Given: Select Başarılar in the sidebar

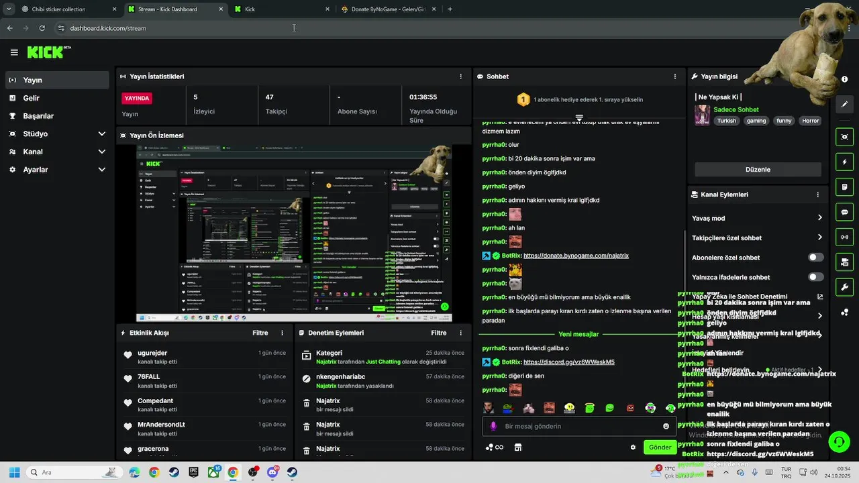Looking at the screenshot, I should (x=56, y=115).
